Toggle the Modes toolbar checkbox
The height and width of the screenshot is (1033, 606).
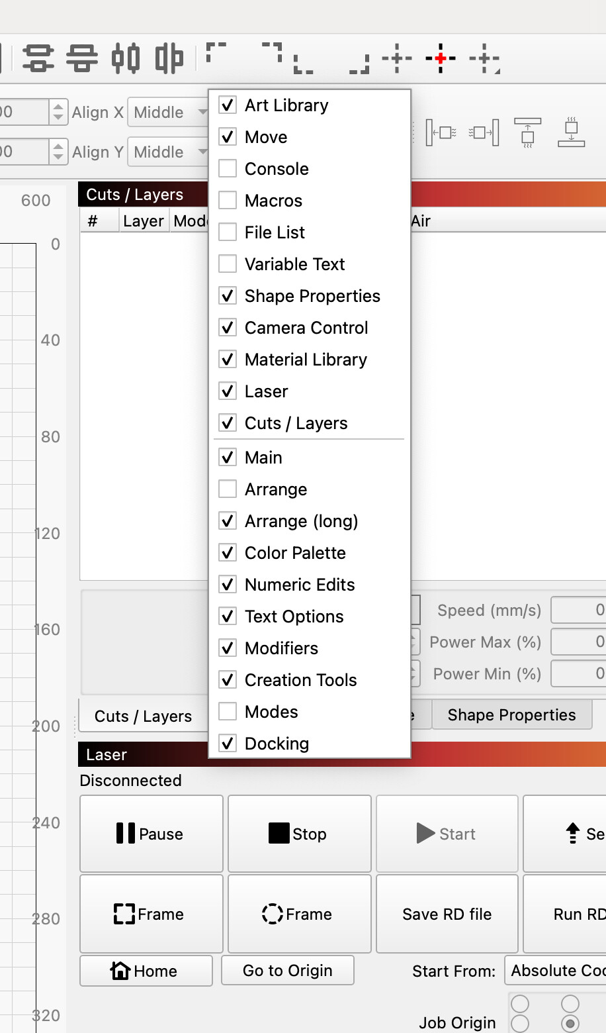tap(228, 712)
